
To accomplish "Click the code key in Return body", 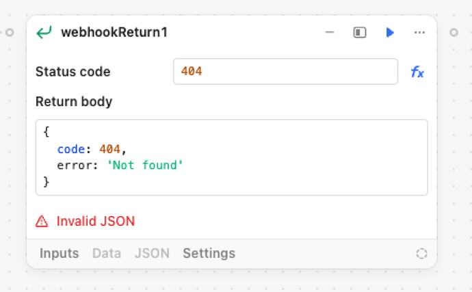I will point(71,149).
